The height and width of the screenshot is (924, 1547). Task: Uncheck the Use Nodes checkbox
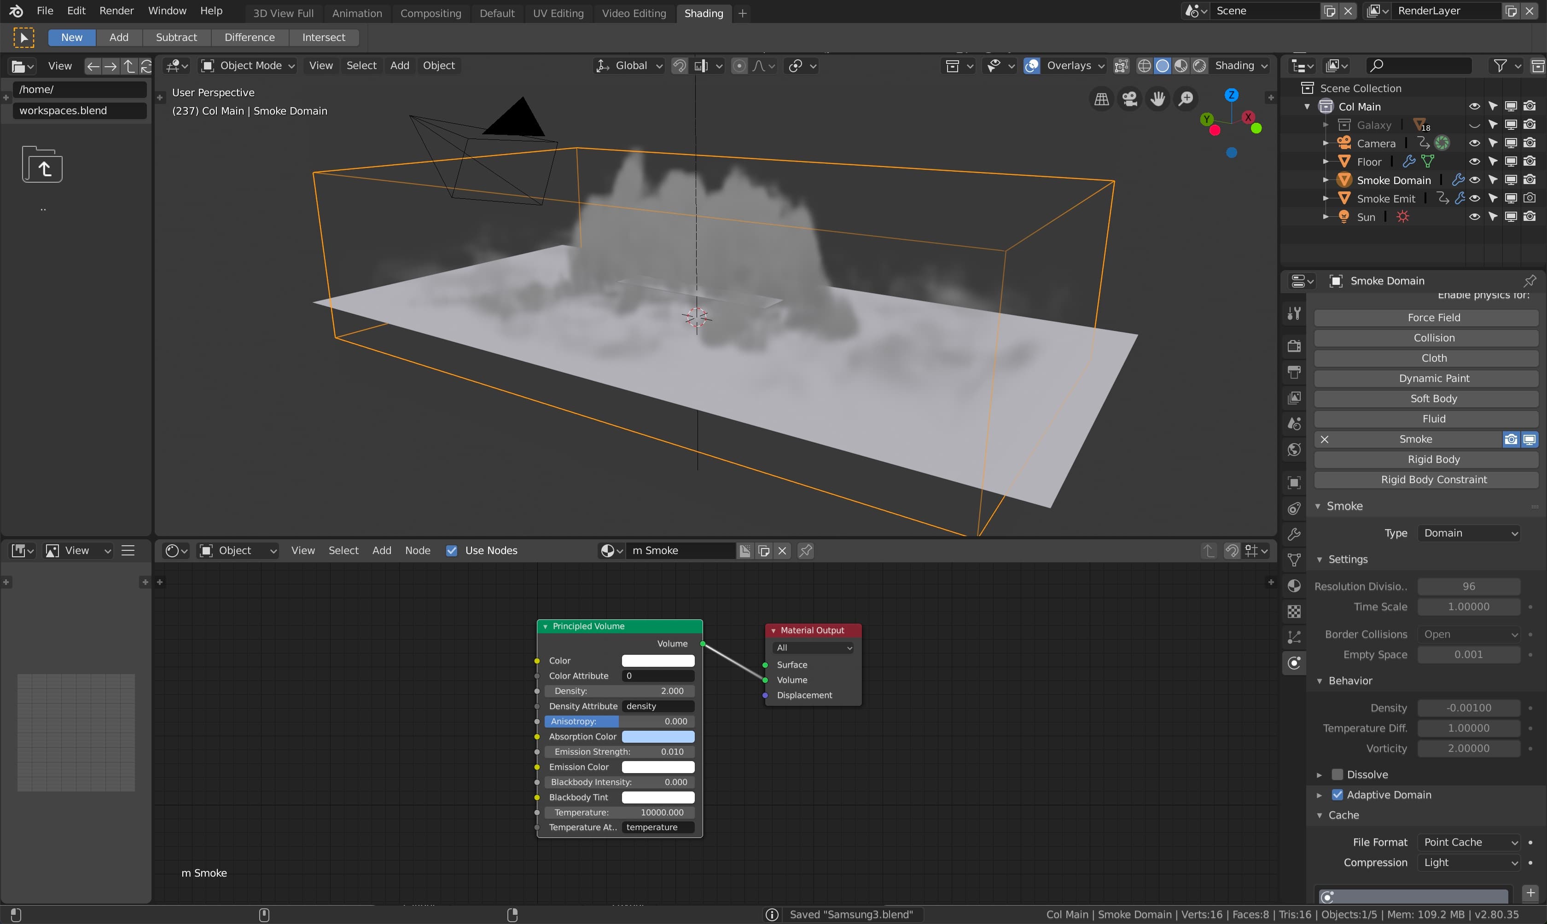click(452, 550)
